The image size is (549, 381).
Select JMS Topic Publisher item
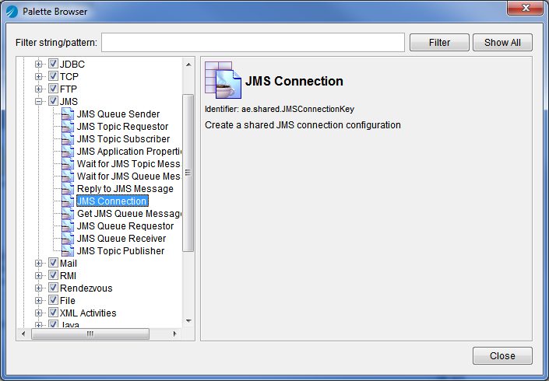click(x=121, y=250)
